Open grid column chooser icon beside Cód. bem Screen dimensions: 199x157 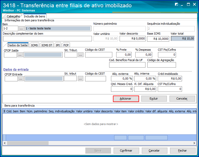(x=4, y=111)
